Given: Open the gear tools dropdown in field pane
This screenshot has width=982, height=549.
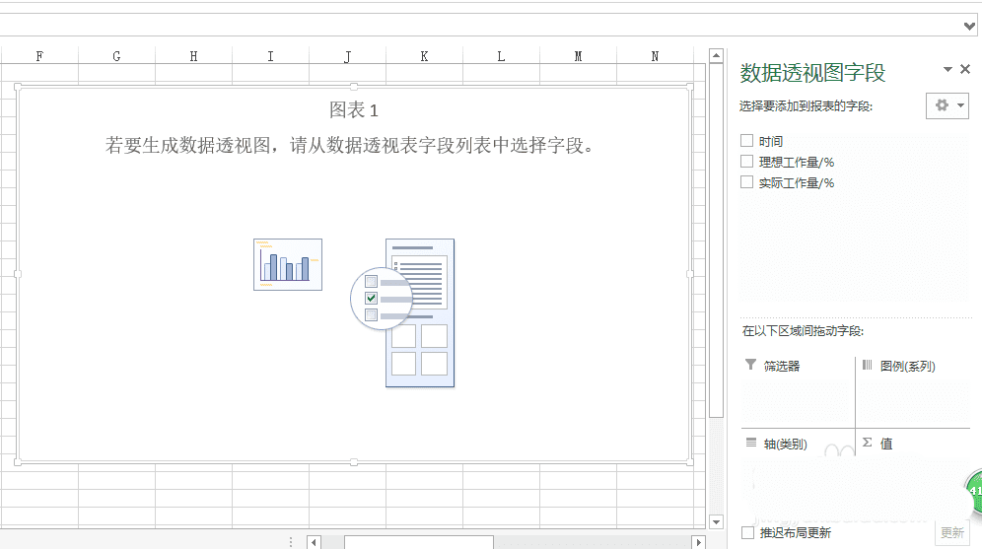Looking at the screenshot, I should (947, 105).
